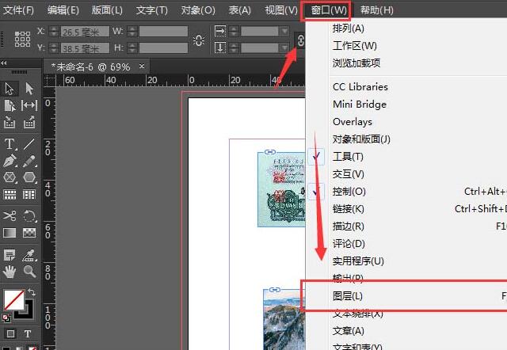Select the Selection tool (black arrow)
The image size is (507, 350).
[x=9, y=89]
